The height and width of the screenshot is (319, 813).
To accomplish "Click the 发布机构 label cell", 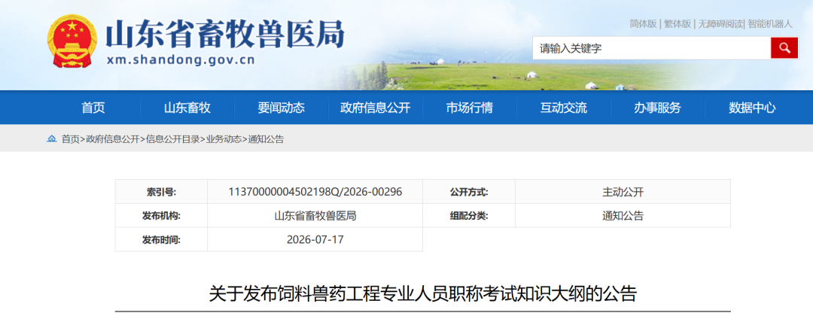I will (x=161, y=215).
